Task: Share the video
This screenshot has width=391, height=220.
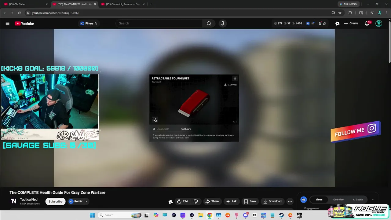Action: [212, 201]
